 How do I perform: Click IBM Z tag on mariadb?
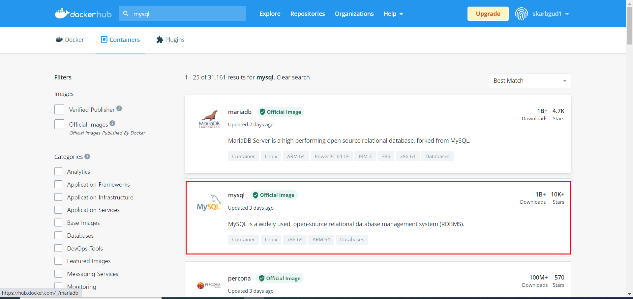[365, 156]
